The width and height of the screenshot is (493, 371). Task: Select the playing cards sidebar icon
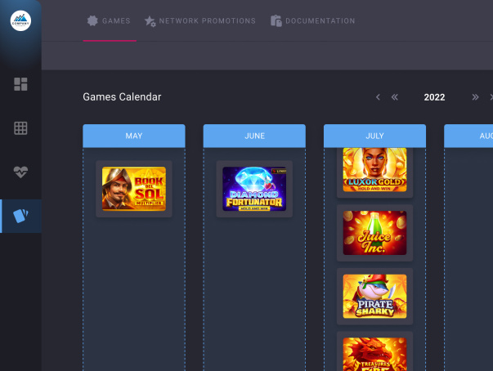coord(20,216)
